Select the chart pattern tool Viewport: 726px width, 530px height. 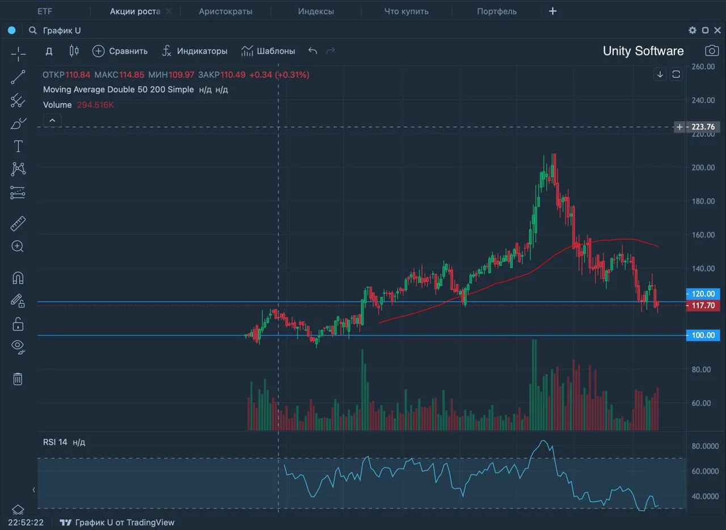(x=18, y=169)
